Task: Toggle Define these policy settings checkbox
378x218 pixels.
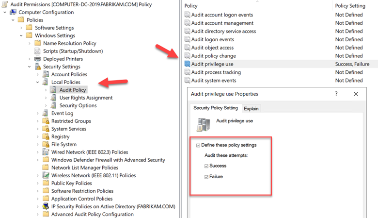Action: pos(198,145)
